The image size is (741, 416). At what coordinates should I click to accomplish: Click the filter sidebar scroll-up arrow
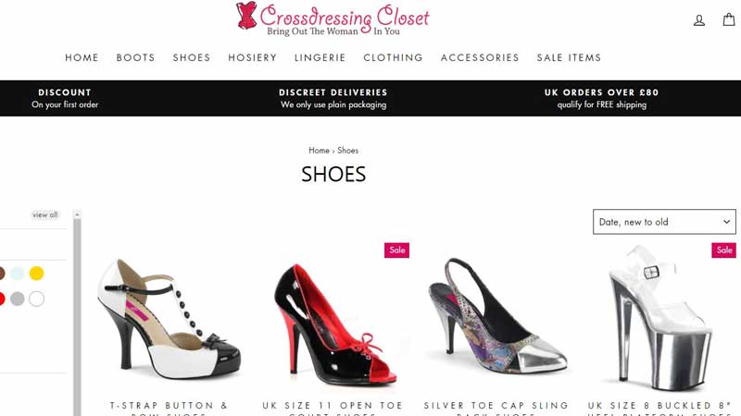pyautogui.click(x=77, y=214)
